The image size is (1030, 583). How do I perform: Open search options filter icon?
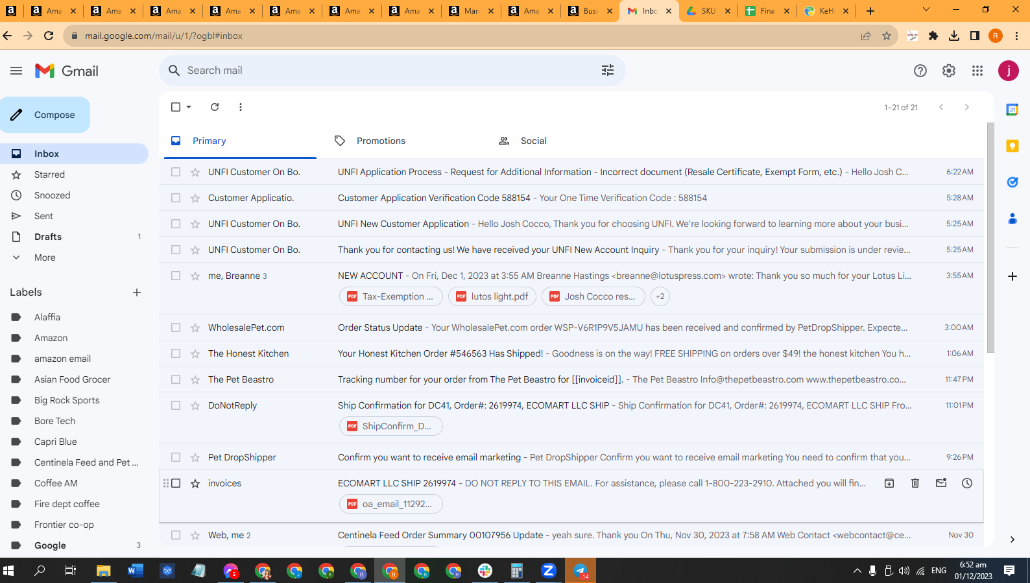pos(608,70)
